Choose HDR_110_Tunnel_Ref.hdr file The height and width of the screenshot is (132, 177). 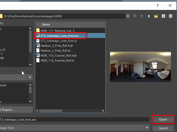click(58, 56)
